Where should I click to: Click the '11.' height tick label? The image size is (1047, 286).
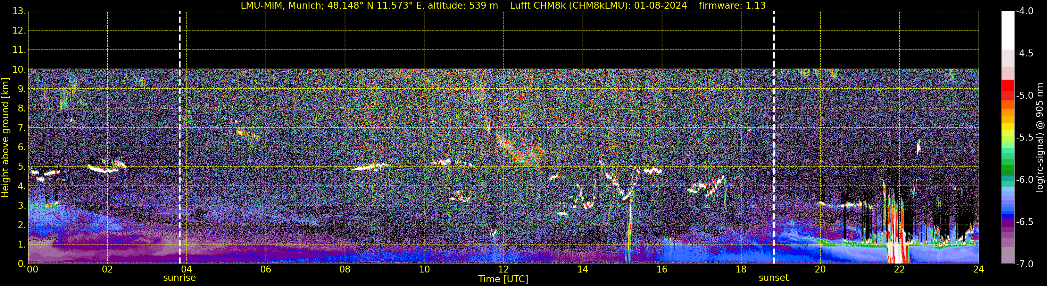click(x=19, y=50)
